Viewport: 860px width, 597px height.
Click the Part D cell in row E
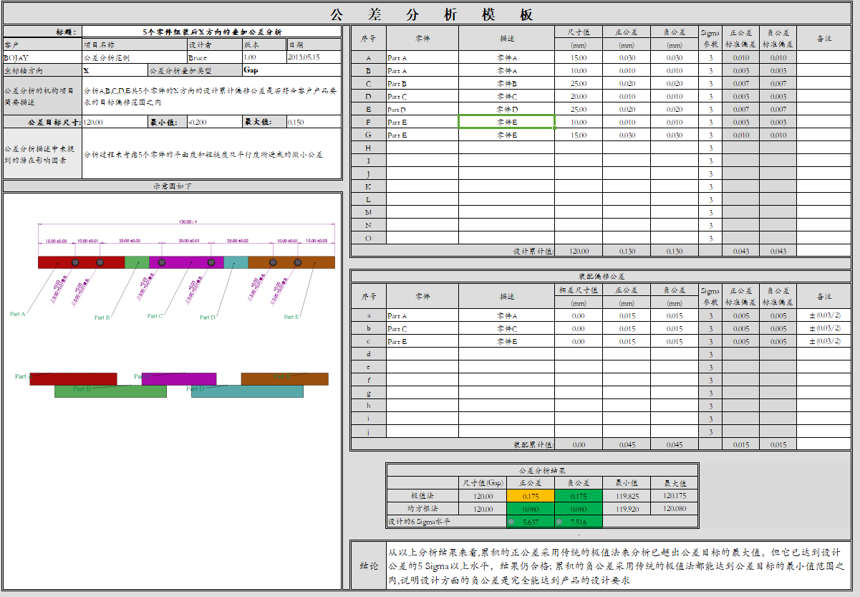click(x=422, y=110)
